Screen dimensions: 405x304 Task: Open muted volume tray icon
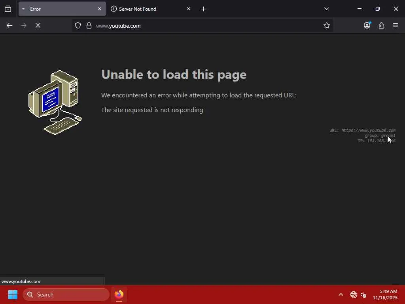[x=363, y=294]
